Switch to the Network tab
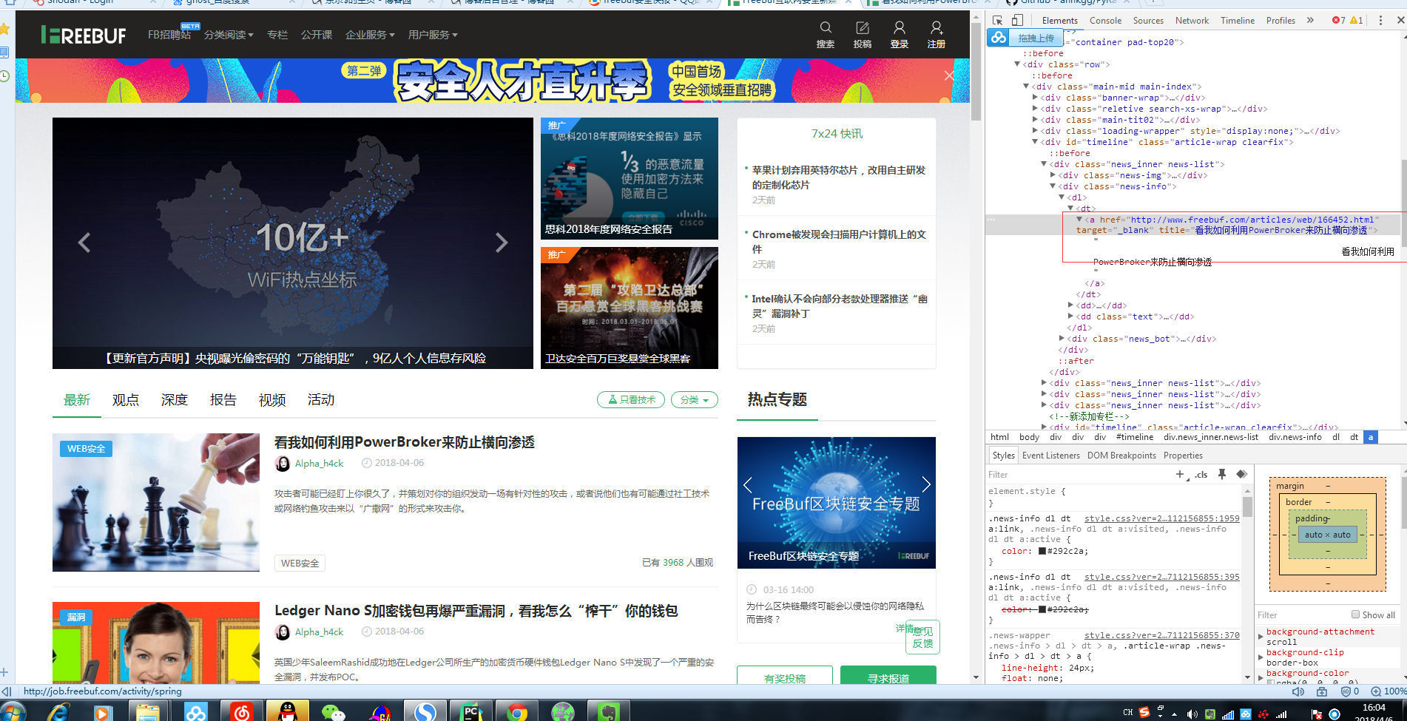This screenshot has height=721, width=1407. (1192, 21)
